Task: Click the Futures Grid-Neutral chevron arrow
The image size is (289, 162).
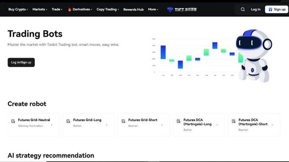Action: [52, 125]
